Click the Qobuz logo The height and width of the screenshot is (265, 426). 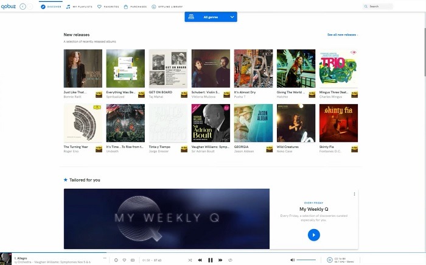[8, 6]
